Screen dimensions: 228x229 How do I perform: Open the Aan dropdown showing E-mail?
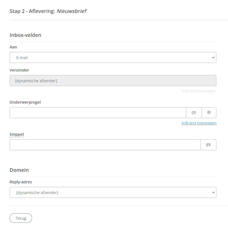[x=113, y=57]
